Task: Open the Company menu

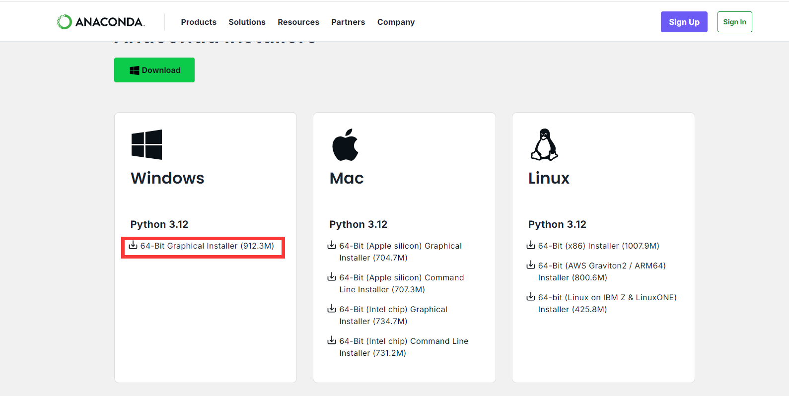Action: point(396,22)
